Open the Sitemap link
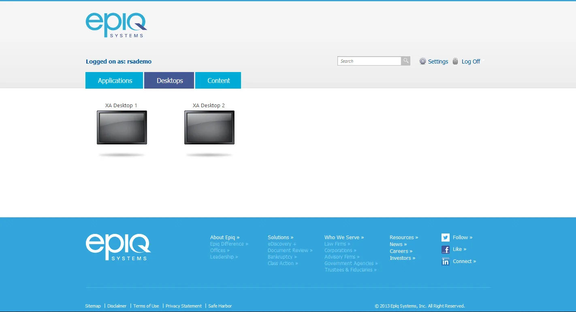This screenshot has height=312, width=576. click(x=93, y=306)
